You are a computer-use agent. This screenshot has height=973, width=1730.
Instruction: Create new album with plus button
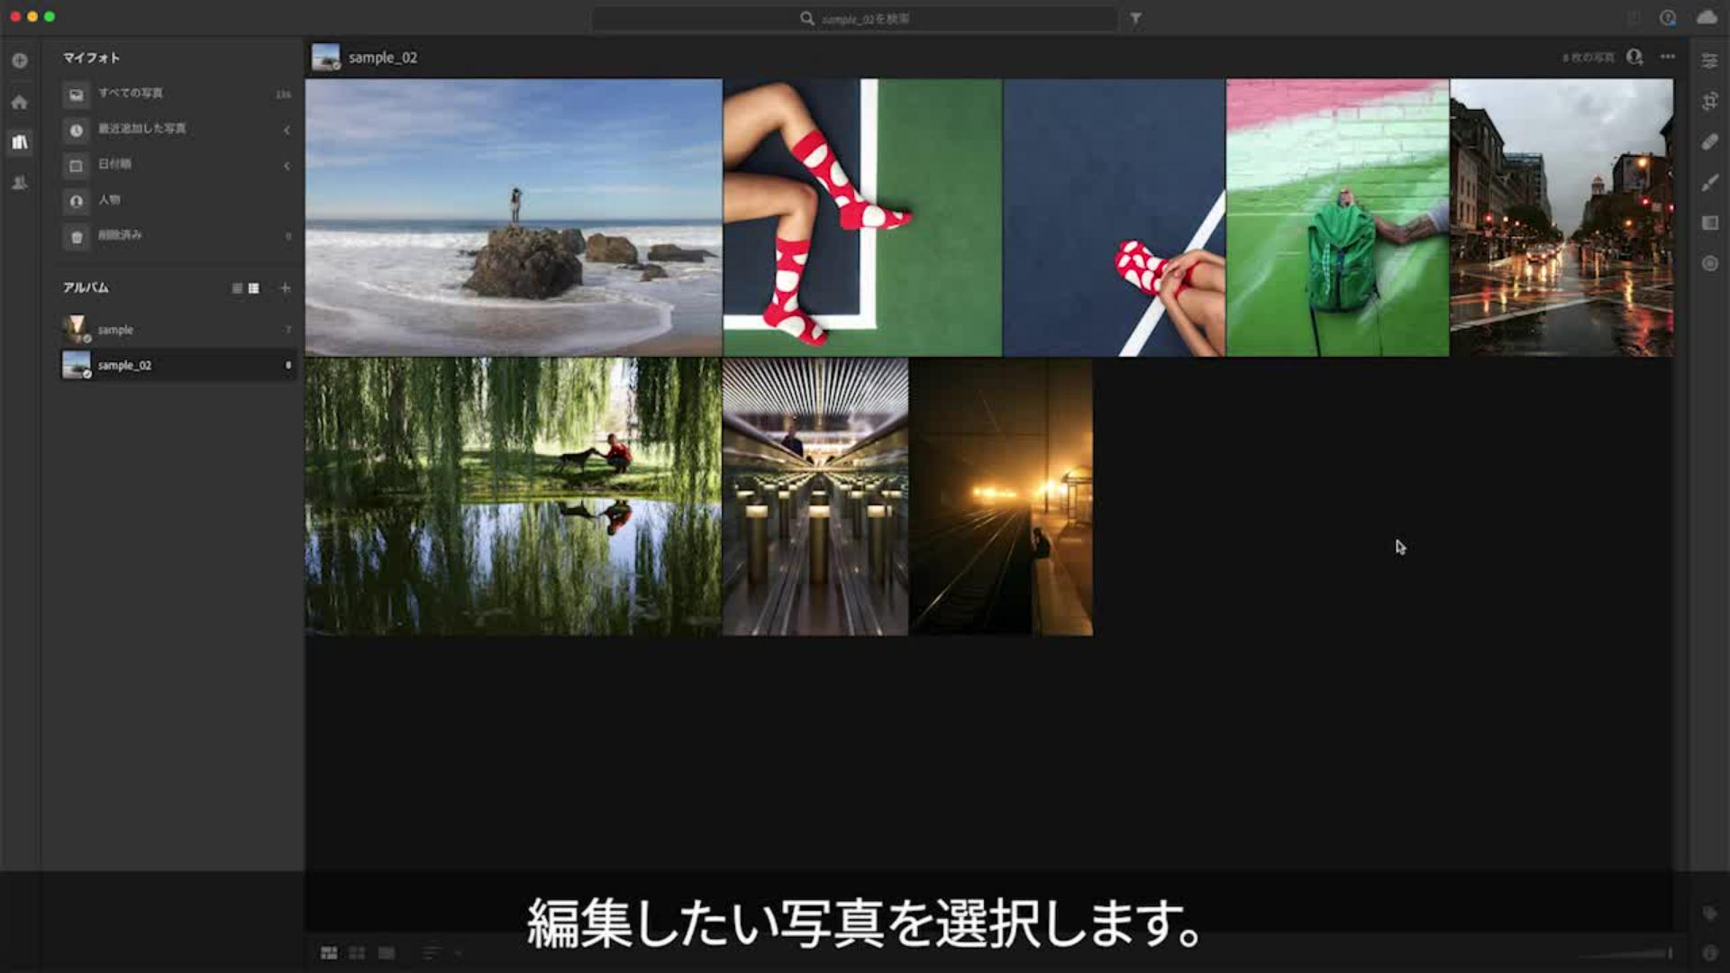pos(285,288)
